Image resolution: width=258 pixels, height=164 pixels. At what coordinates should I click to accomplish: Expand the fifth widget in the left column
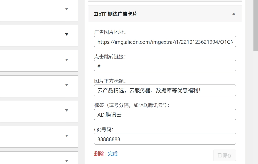coord(67,111)
